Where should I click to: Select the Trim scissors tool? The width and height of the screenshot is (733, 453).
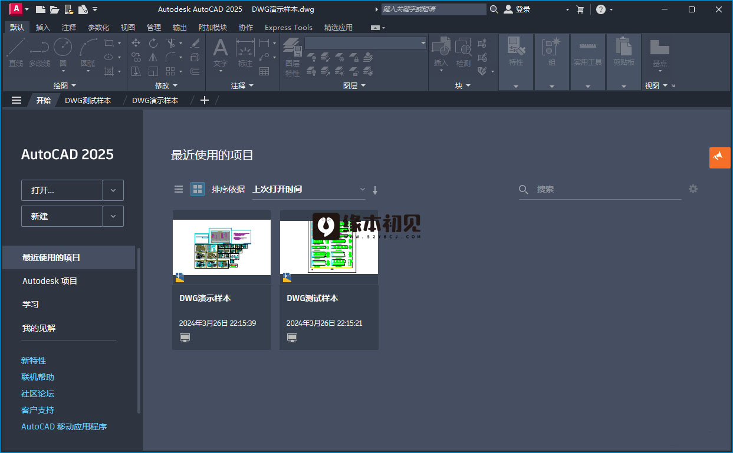click(x=170, y=43)
